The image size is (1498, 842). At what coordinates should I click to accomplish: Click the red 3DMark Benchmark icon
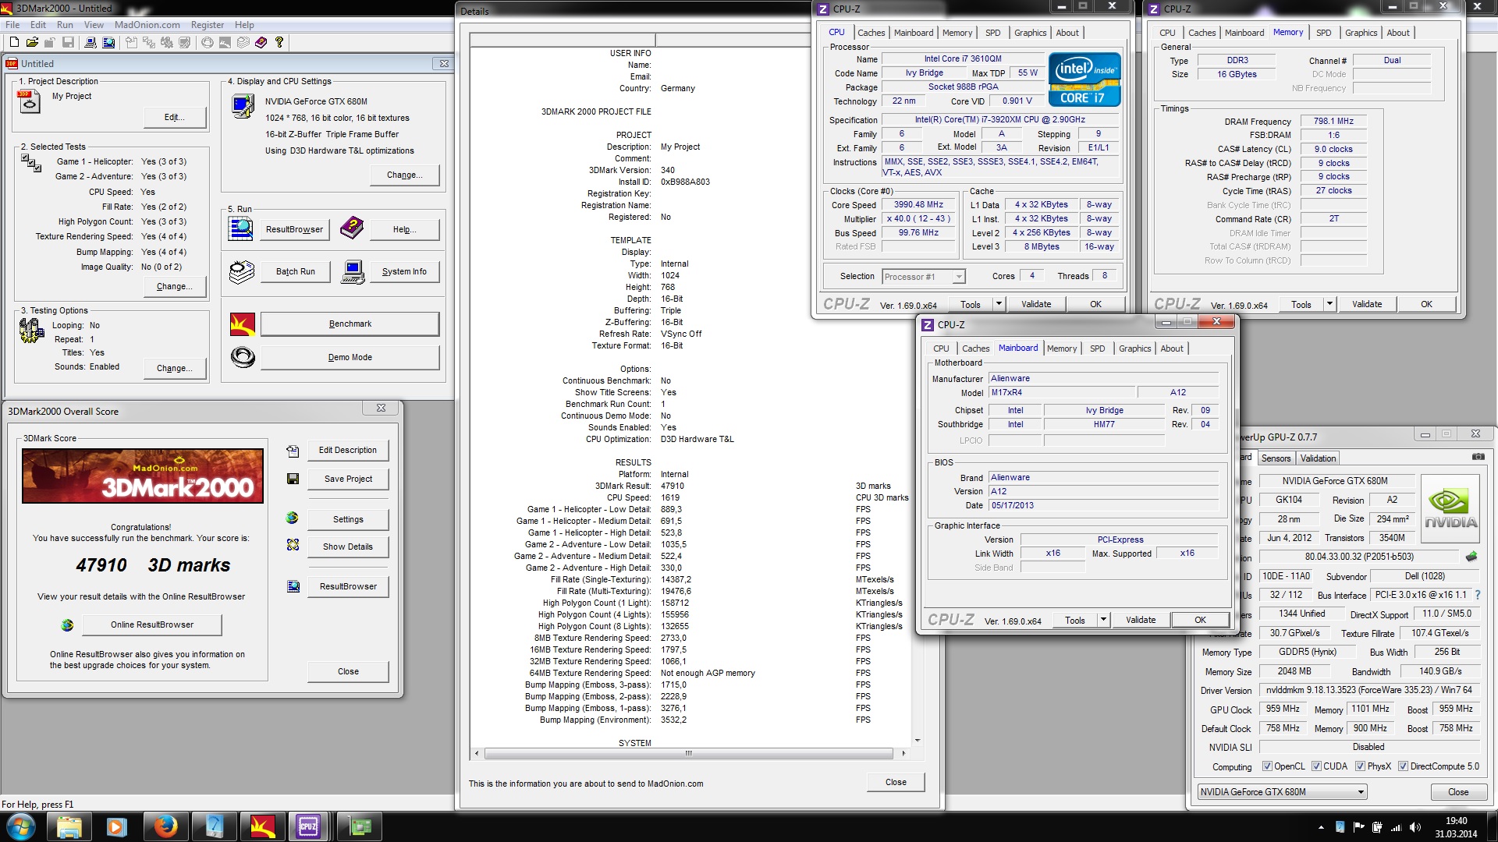[243, 324]
